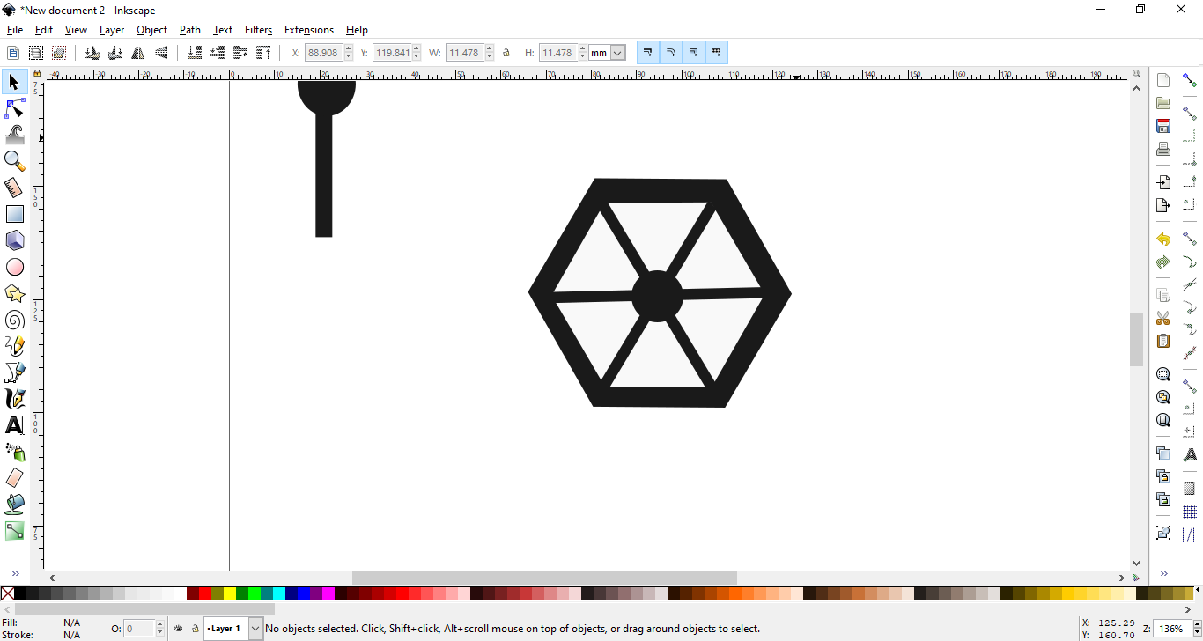Select the Star tool
The width and height of the screenshot is (1203, 641).
[x=14, y=293]
